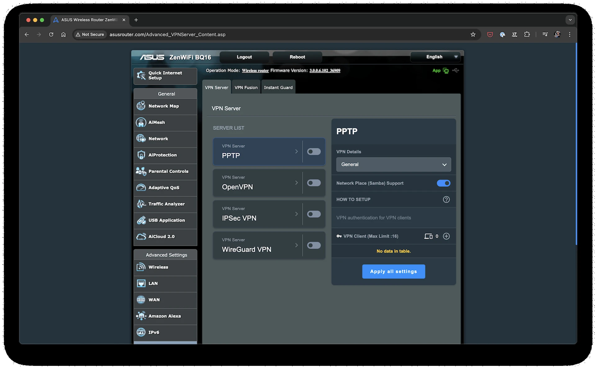Click the WAN globe icon
596x369 pixels.
coord(141,300)
